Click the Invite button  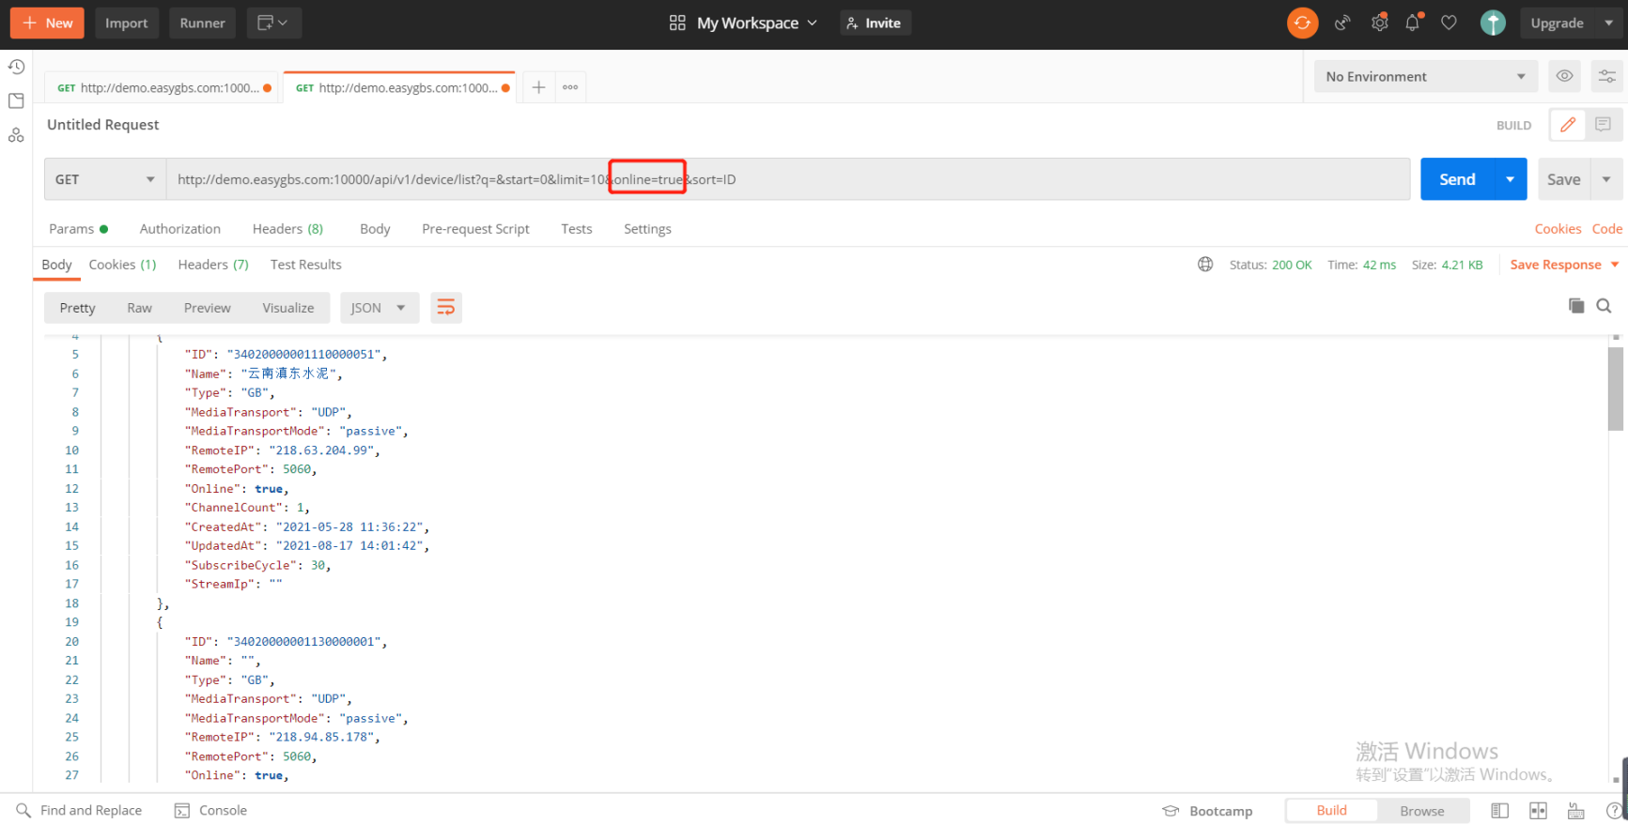(x=875, y=23)
